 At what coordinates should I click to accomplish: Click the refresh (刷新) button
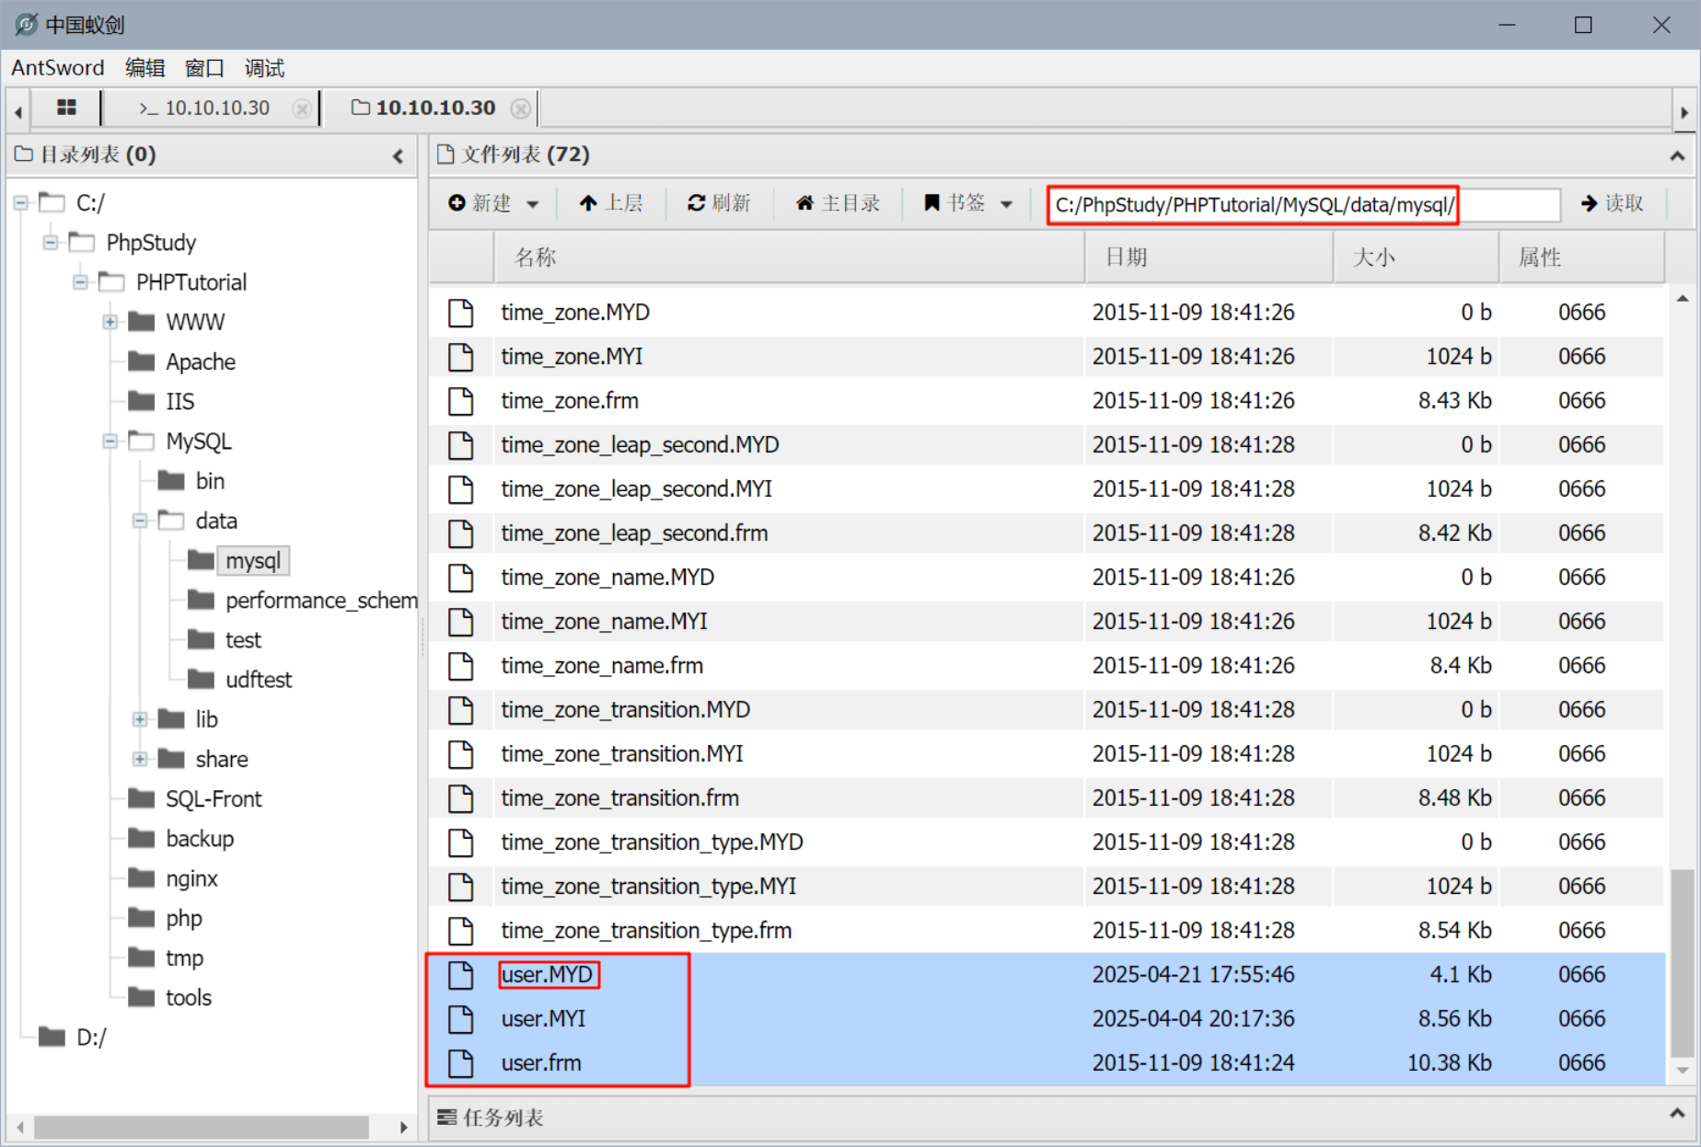coord(719,203)
